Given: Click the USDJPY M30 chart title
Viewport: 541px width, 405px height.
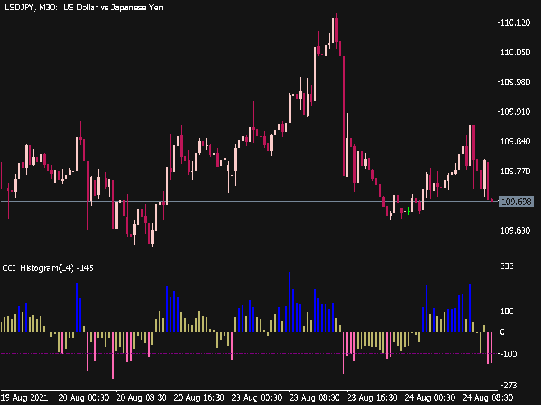Looking at the screenshot, I should pyautogui.click(x=83, y=7).
